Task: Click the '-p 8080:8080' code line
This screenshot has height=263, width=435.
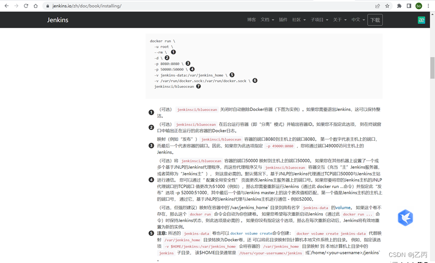Action: click(169, 64)
